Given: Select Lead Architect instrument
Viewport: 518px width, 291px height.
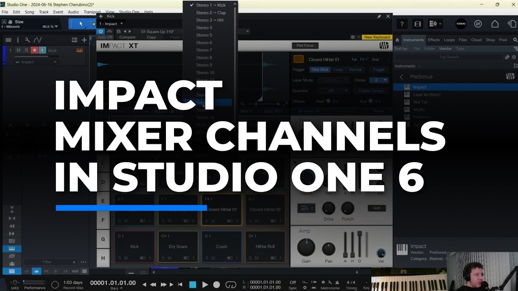Looking at the screenshot, I should click(x=427, y=95).
